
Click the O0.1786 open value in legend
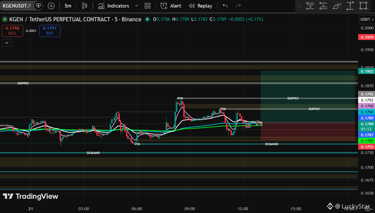click(162, 19)
